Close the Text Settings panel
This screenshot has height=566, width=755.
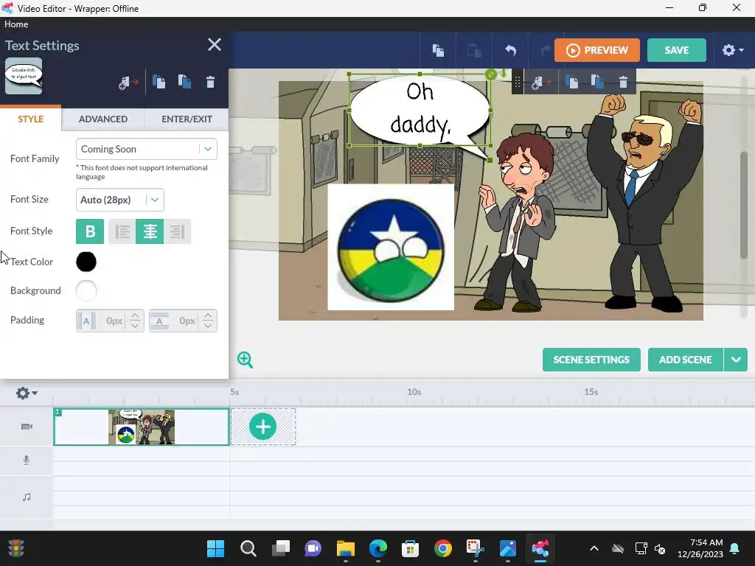215,45
